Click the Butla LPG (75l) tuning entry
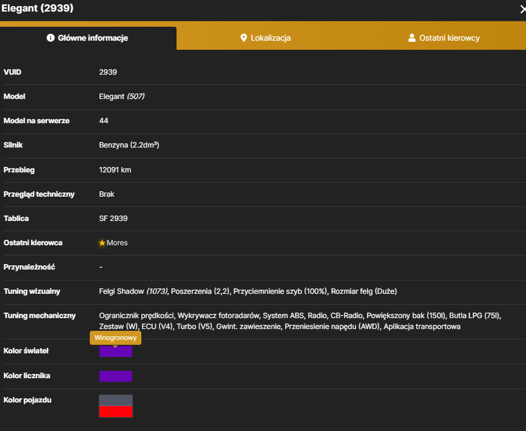 [474, 316]
